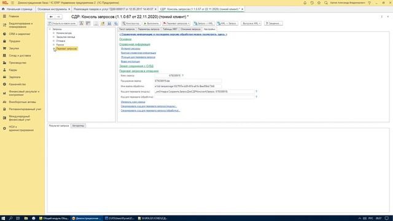Click the Открыть в новом окне button
393x221 pixels.
(x=63, y=23)
